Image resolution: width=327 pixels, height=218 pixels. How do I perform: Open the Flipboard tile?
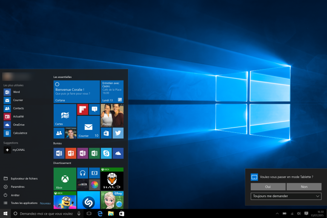[83, 109]
